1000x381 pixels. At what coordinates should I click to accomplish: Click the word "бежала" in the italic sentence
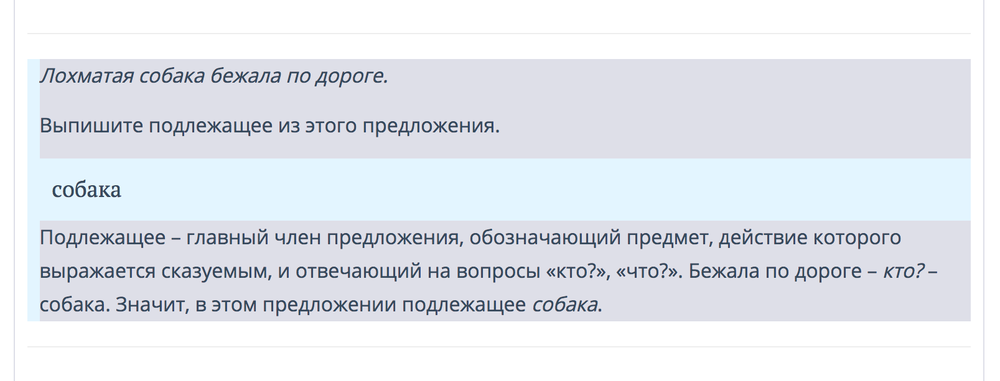click(245, 76)
